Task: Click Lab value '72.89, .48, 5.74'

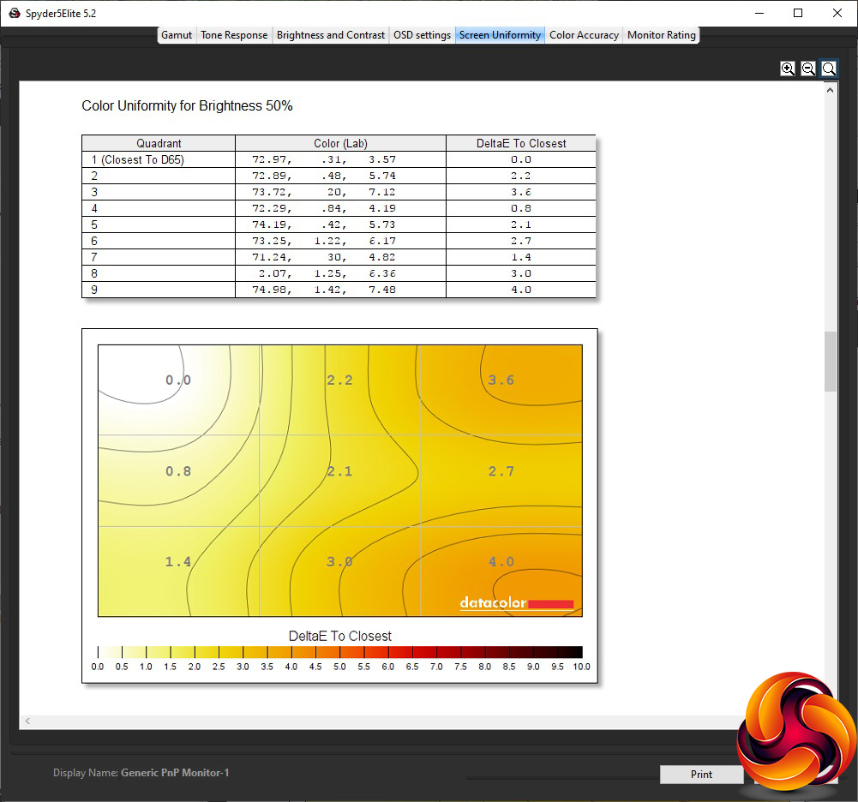Action: [324, 176]
